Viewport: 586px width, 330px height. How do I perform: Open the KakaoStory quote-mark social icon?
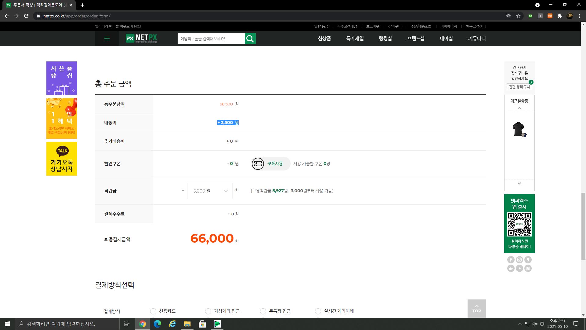528,260
